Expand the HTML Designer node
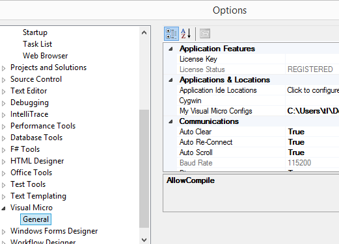 coord(3,162)
